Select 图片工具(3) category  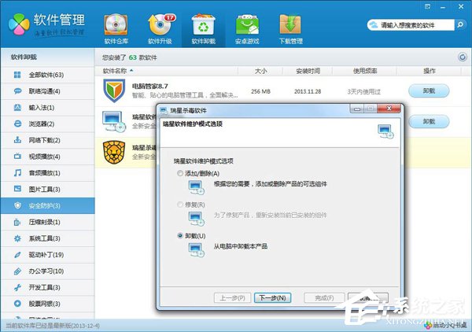[x=47, y=190]
